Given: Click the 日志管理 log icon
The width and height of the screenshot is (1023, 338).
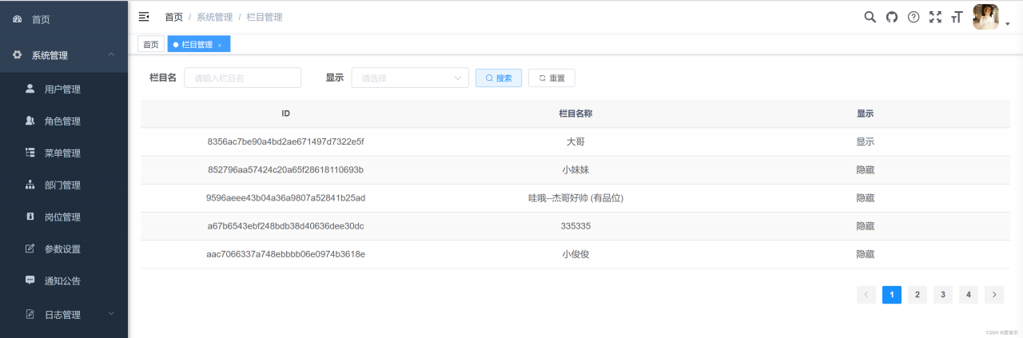Looking at the screenshot, I should coord(30,314).
